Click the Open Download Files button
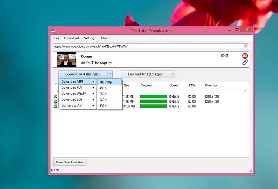This screenshot has width=278, height=189. (69, 162)
